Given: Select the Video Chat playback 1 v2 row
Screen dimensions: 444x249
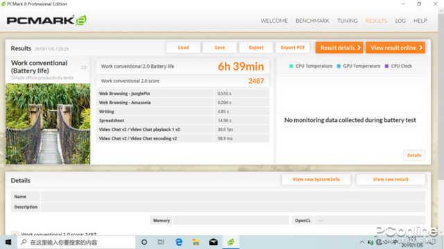Looking at the screenshot, I should coord(182,129).
